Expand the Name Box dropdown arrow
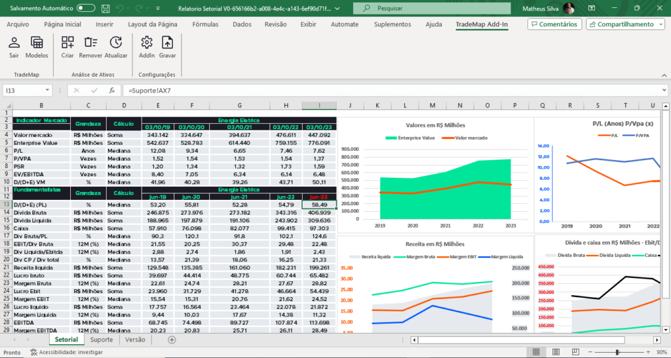 (47, 90)
